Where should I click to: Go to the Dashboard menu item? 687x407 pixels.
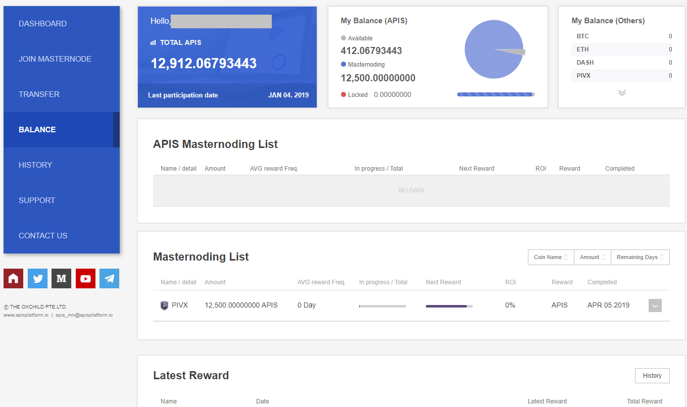[62, 24]
